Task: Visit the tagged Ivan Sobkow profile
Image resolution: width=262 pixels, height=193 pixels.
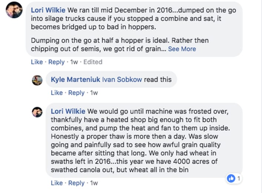Action: tap(122, 80)
